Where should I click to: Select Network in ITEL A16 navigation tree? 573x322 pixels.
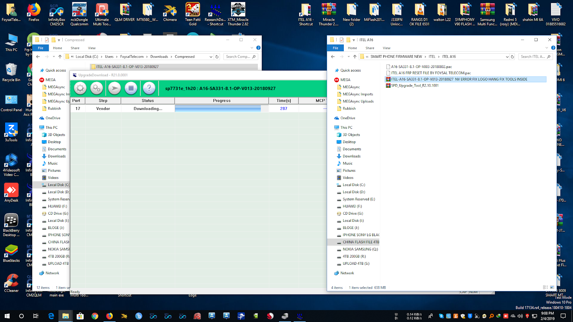tap(347, 273)
